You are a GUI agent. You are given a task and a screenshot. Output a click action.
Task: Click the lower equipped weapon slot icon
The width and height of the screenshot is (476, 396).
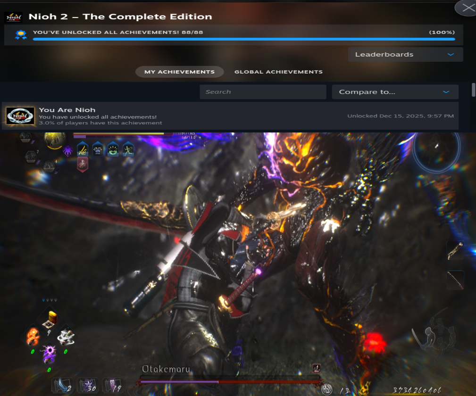click(455, 280)
